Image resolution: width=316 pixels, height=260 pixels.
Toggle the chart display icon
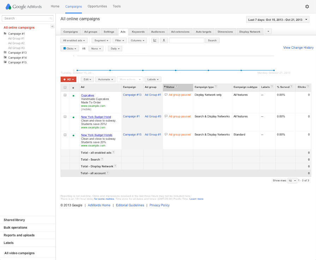click(x=155, y=41)
